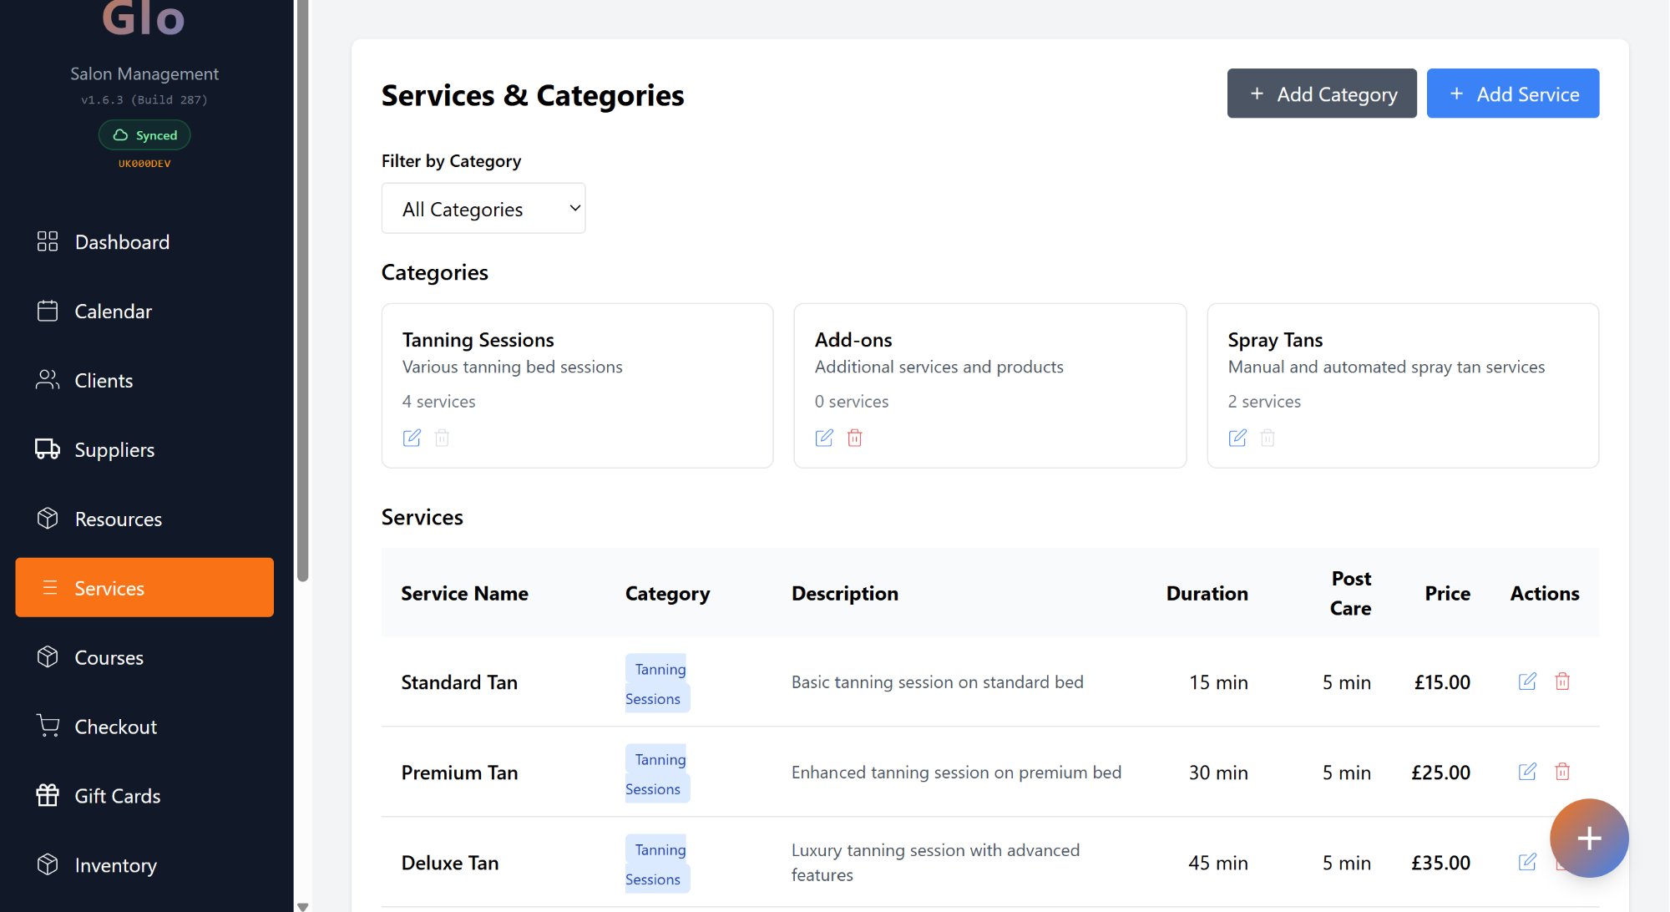Edit the Standard Tan service
1670x912 pixels.
pos(1527,681)
